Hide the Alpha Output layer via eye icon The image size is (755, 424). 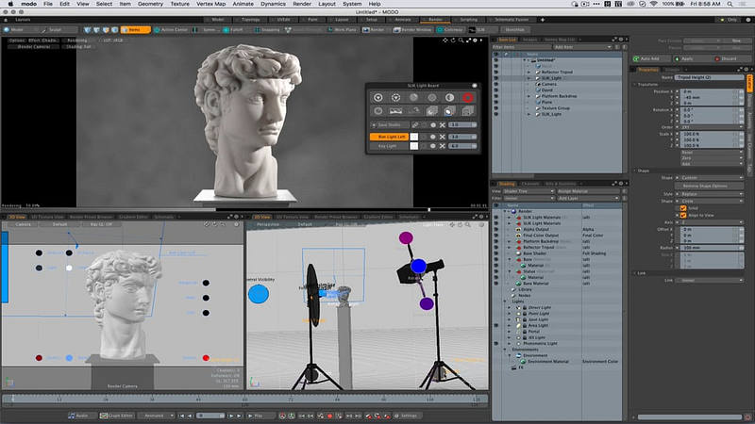pos(496,228)
